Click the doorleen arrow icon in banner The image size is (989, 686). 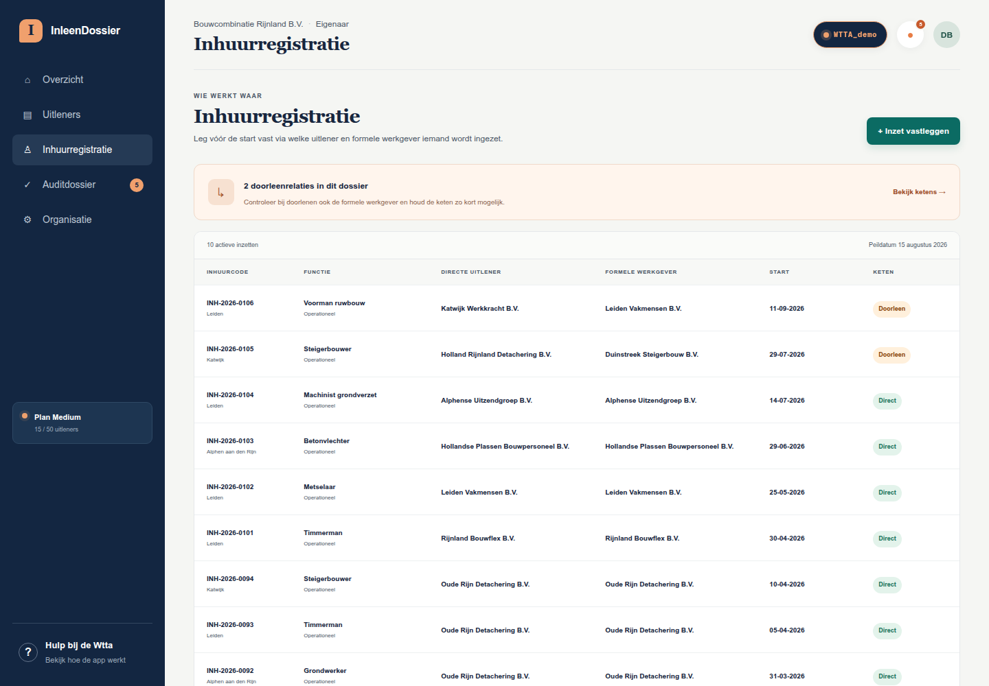pos(221,193)
